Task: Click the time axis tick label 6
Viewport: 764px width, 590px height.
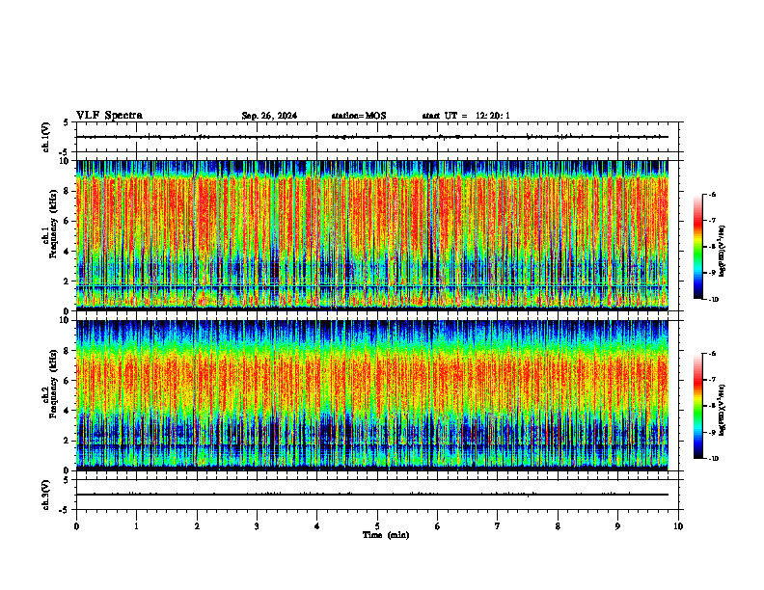Action: click(438, 526)
